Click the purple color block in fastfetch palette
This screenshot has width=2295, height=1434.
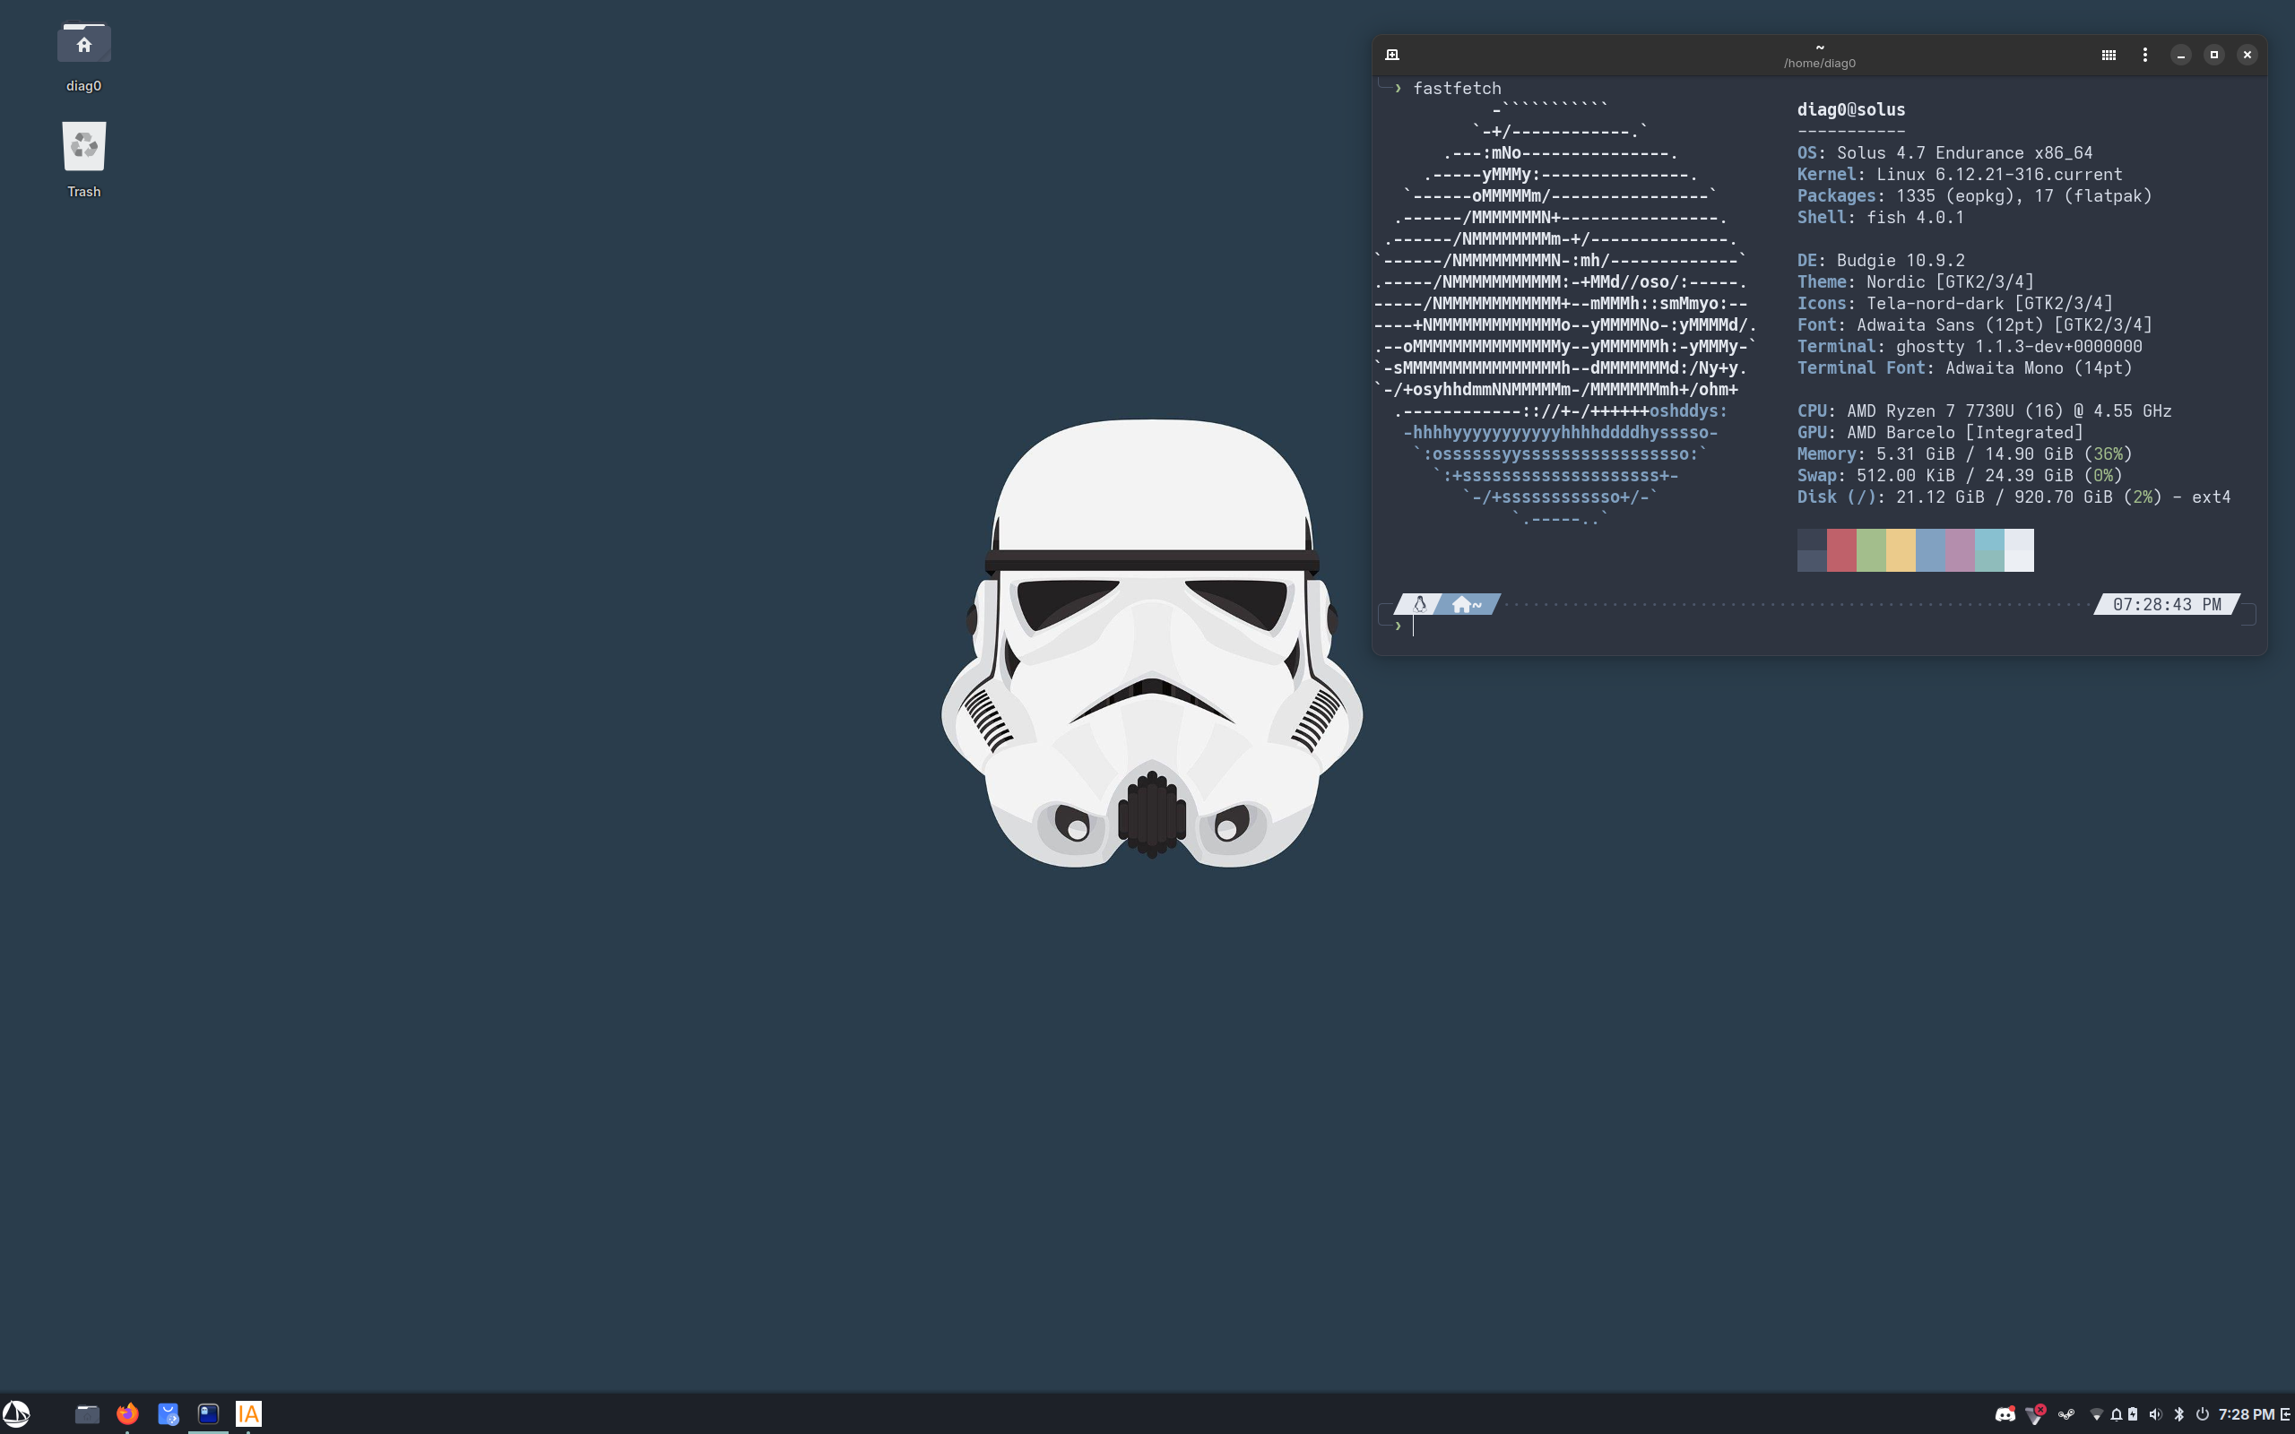coord(1961,550)
